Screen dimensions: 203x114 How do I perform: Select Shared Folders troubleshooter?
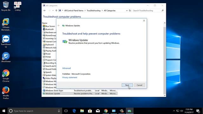click(x=49, y=69)
